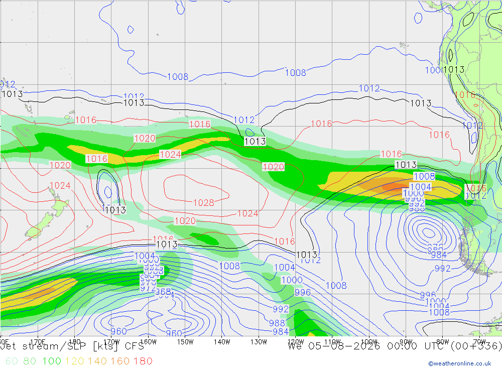Click the red 1016 label west of 1024 band
The image size is (502, 368).
[x=97, y=159]
